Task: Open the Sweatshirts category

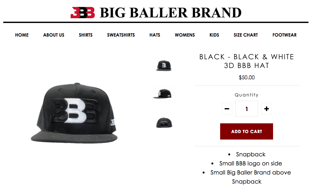Action: (121, 35)
